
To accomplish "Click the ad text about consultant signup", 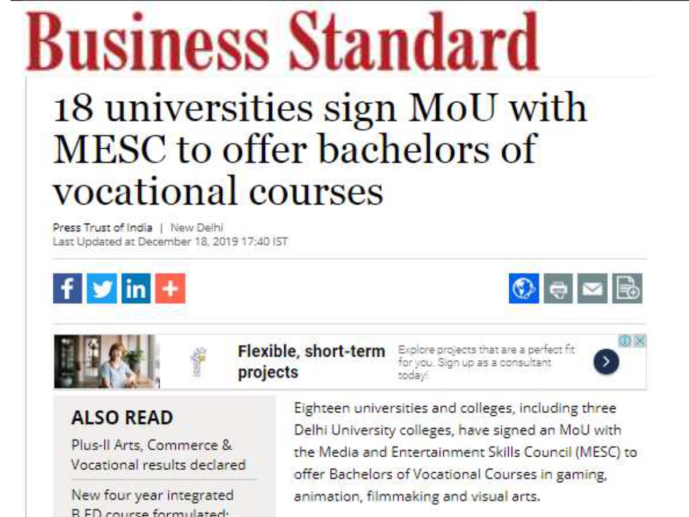I will [x=487, y=362].
